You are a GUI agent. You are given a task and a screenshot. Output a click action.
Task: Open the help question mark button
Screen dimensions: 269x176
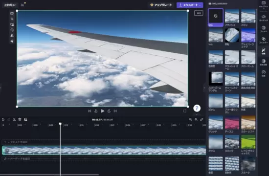click(x=197, y=108)
